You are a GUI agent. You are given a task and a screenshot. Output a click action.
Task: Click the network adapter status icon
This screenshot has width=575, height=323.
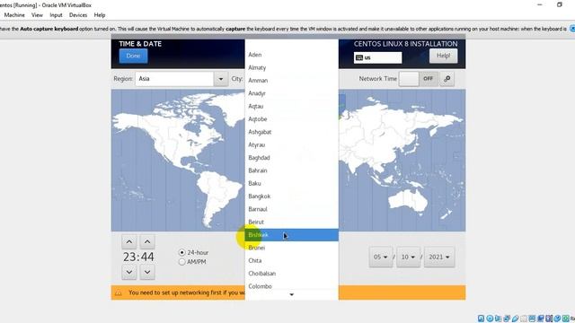tap(507, 319)
